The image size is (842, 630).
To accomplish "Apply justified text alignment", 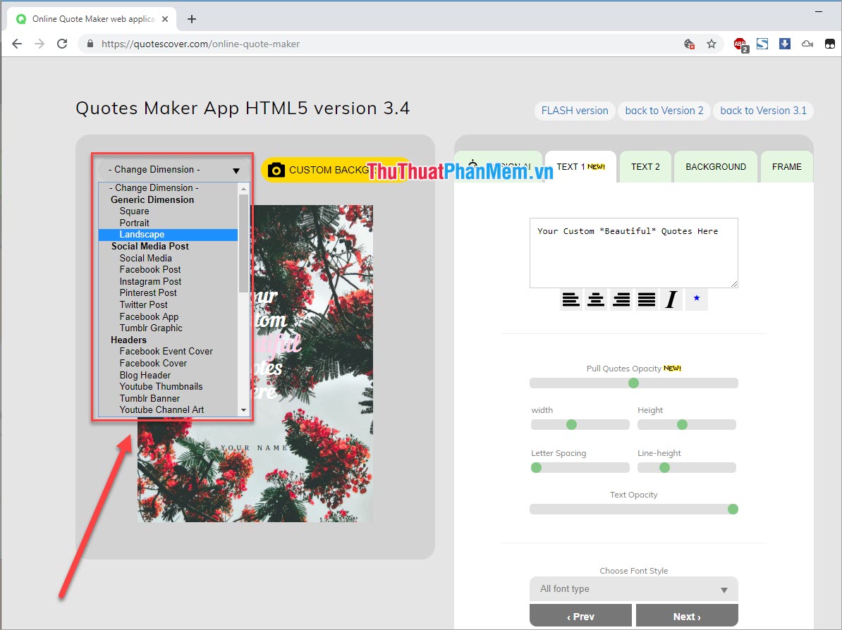I will pyautogui.click(x=646, y=299).
